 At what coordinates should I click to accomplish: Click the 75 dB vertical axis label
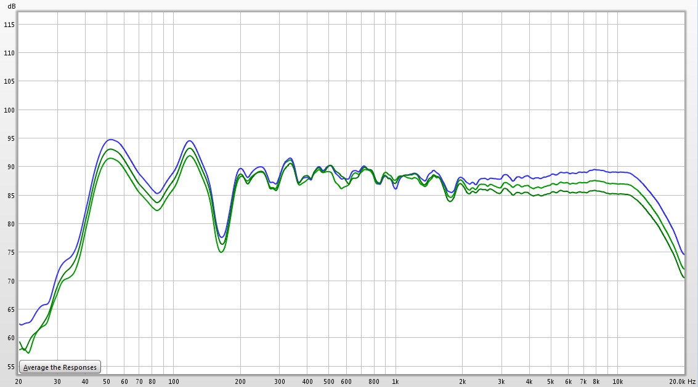coord(10,252)
